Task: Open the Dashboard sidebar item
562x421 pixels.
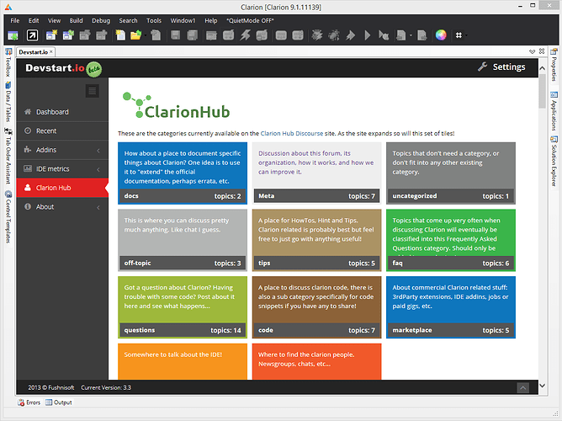Action: click(x=52, y=112)
